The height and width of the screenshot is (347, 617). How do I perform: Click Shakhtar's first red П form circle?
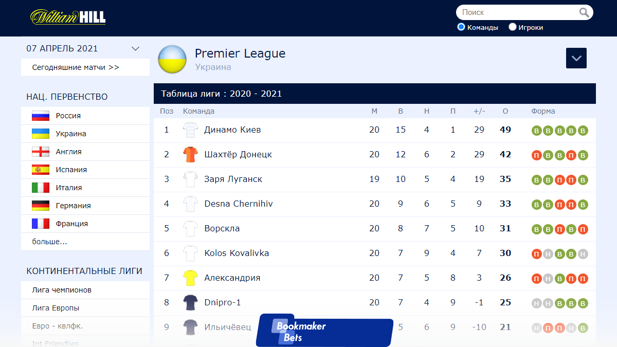536,155
